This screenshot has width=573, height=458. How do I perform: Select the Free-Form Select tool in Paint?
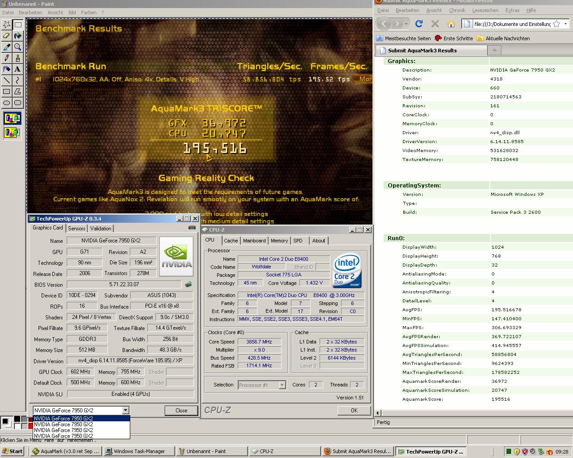(7, 25)
